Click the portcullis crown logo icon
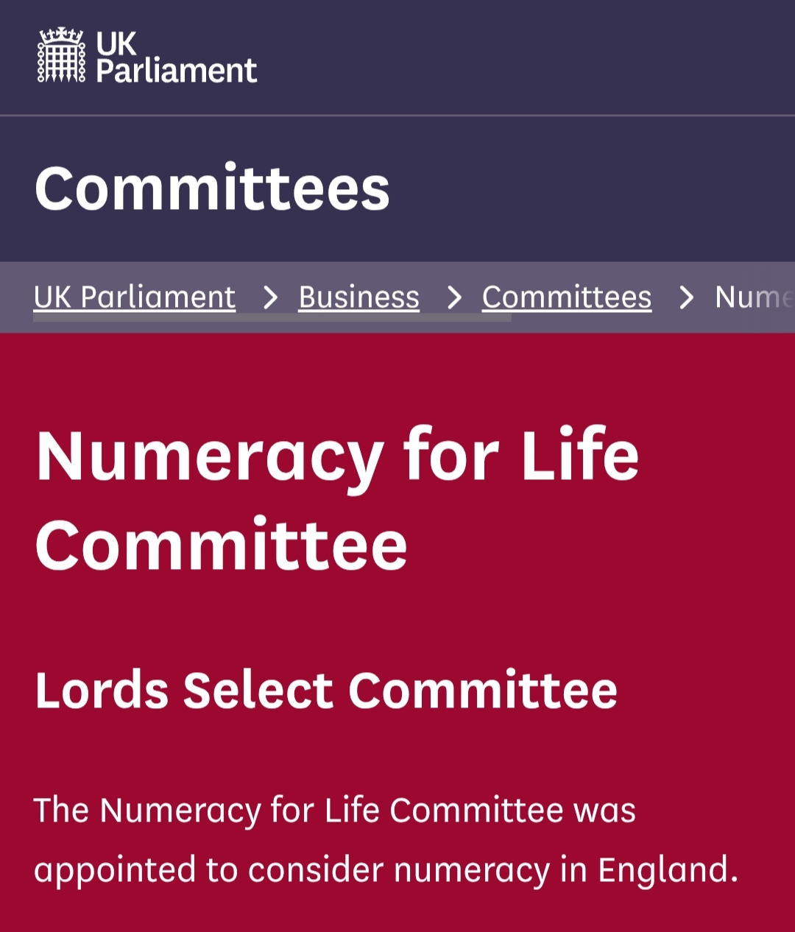 point(61,55)
